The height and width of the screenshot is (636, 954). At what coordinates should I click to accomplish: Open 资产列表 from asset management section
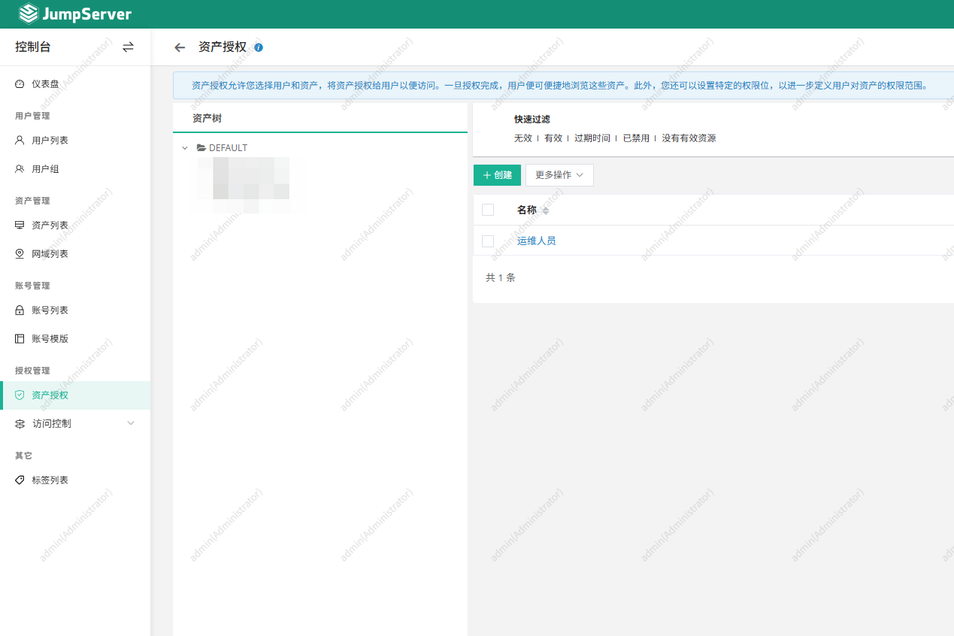pos(19,224)
